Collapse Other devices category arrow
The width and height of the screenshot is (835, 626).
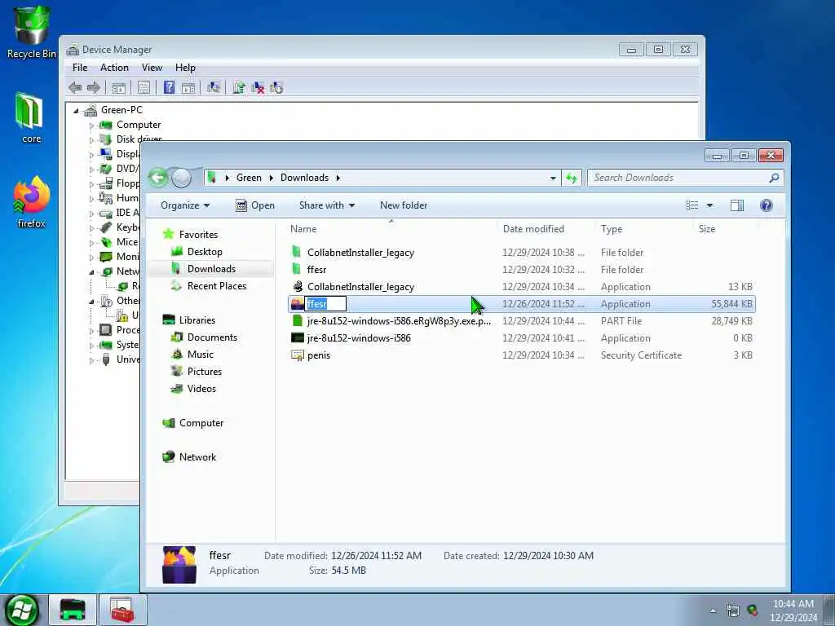coord(91,302)
